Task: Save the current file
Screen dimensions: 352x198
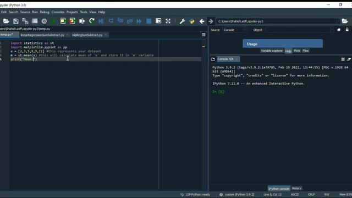Action: (16, 21)
